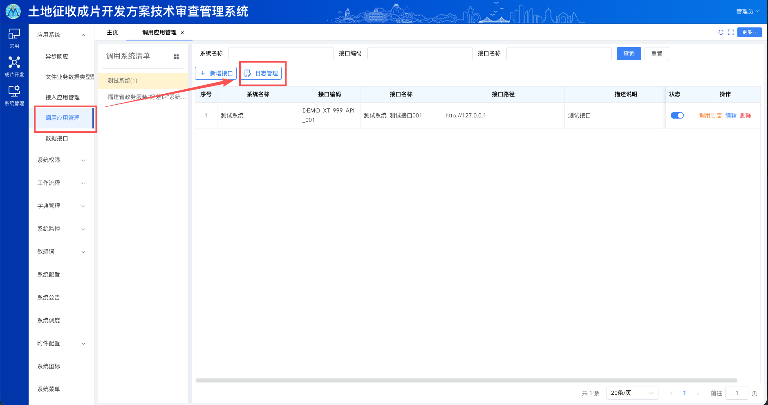768x405 pixels.
Task: Disable the status toggle for 测试系统
Action: (x=677, y=115)
